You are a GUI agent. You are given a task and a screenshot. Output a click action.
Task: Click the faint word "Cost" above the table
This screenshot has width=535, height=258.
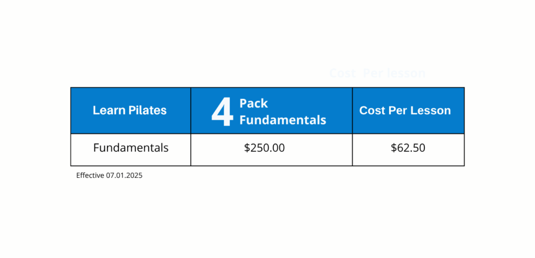click(342, 74)
